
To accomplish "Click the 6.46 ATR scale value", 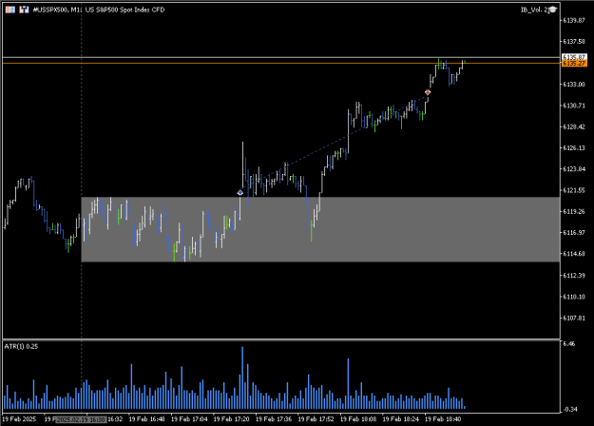I will 569,344.
